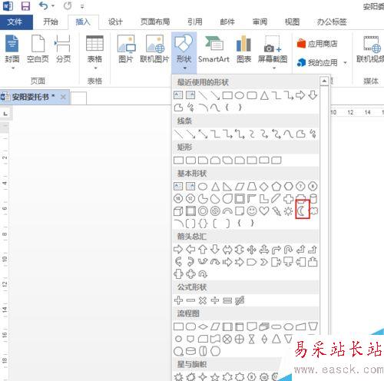Select the plus sign in 公式形状
Viewport: 384px width, 381px height.
[178, 300]
